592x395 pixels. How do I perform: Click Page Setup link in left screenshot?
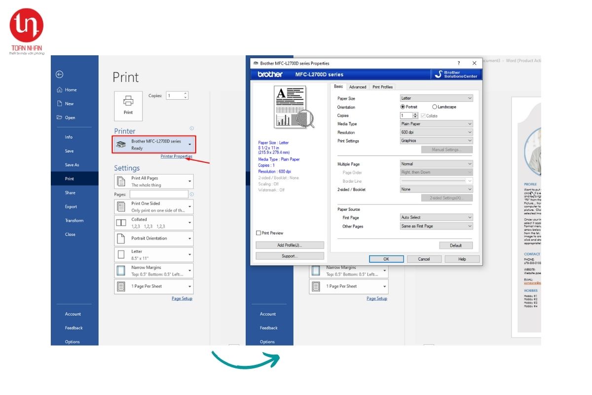tap(182, 299)
